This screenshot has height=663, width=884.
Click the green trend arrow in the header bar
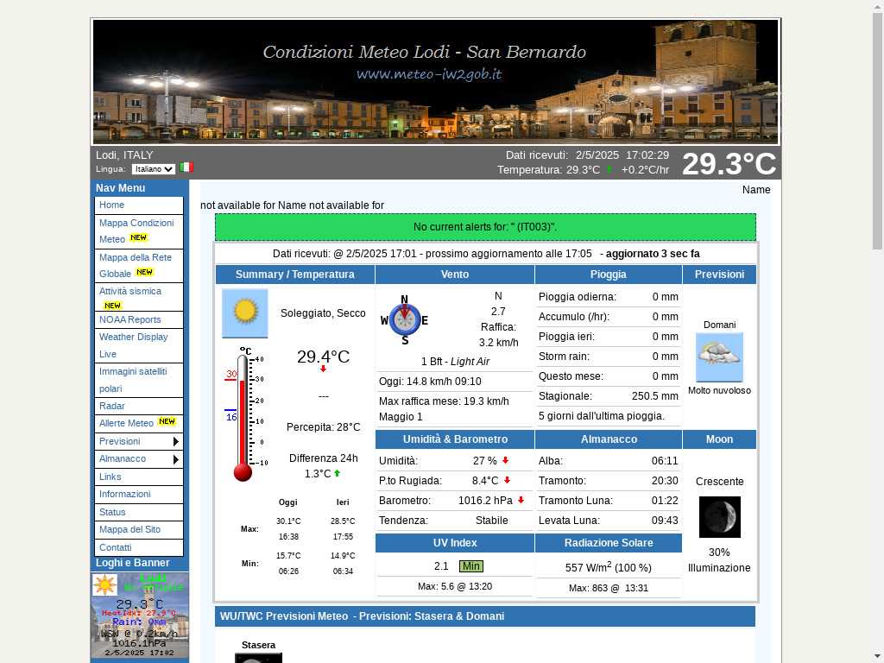tap(609, 169)
